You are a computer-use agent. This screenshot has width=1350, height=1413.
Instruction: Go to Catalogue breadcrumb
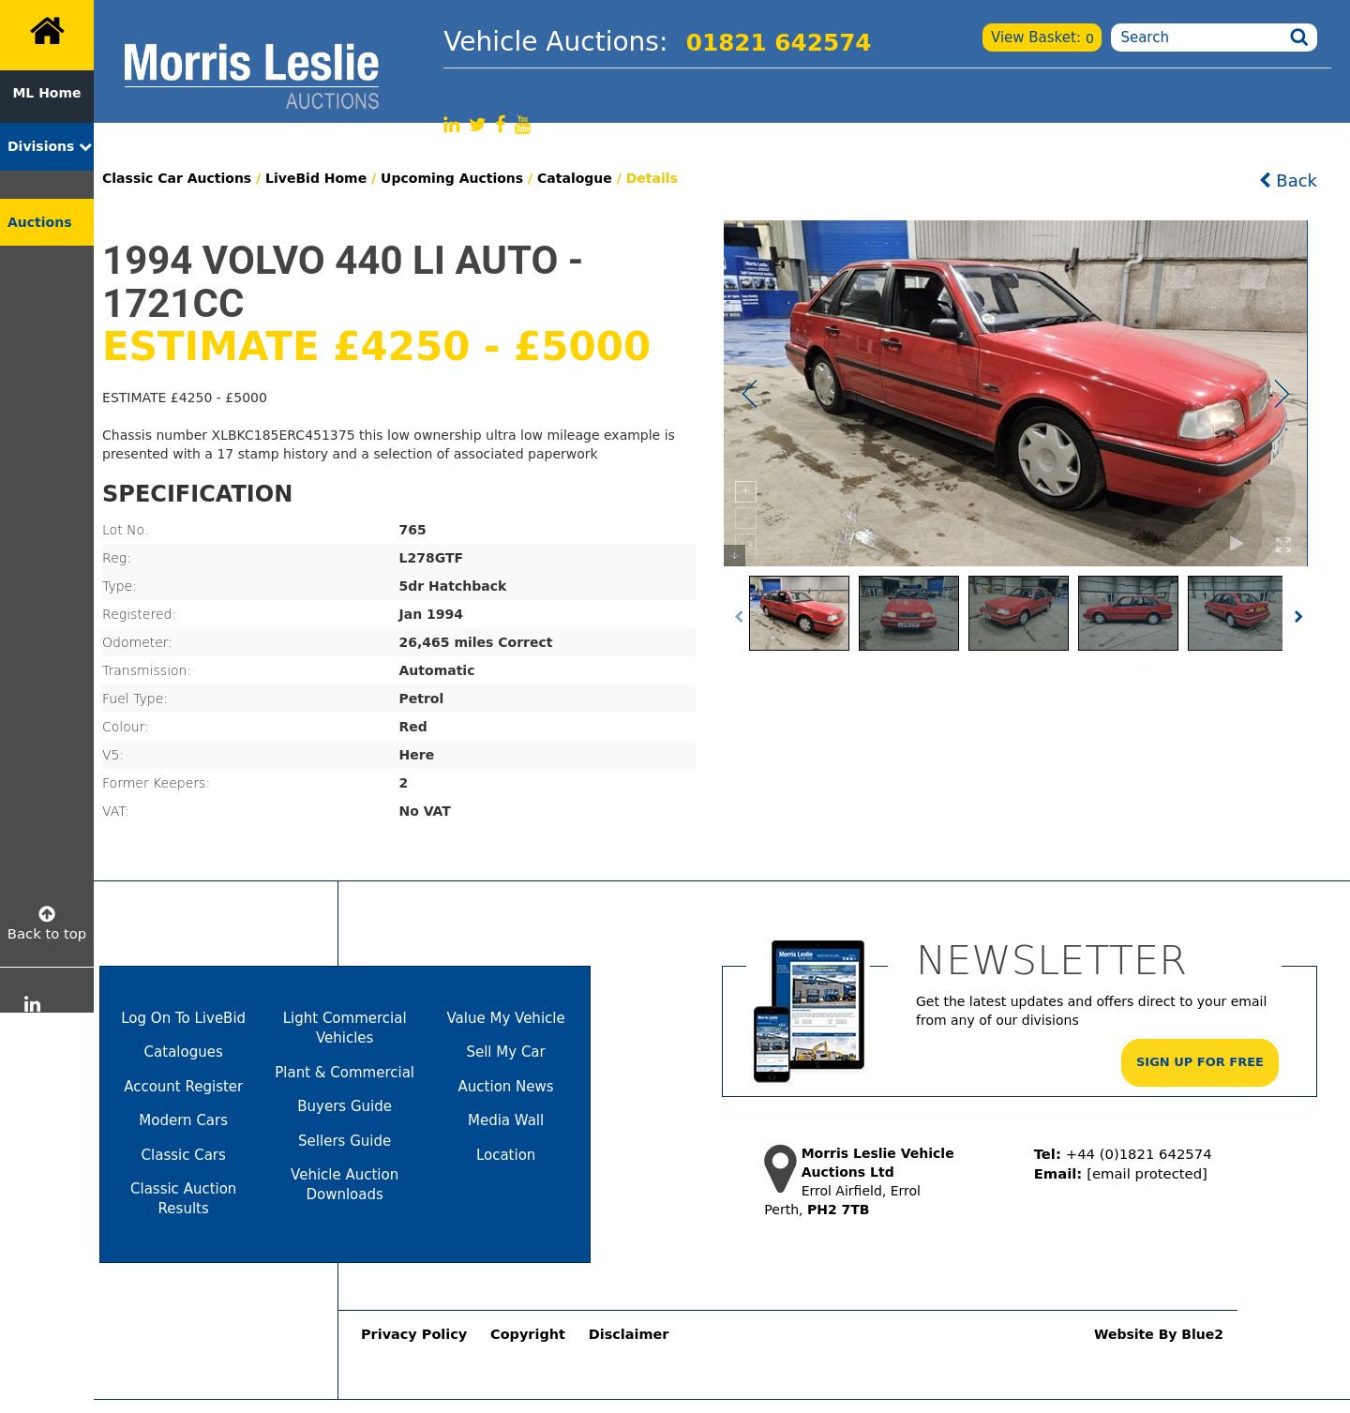point(575,178)
